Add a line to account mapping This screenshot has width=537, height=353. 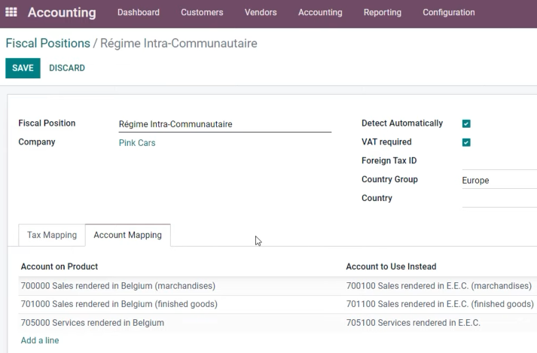tap(40, 340)
